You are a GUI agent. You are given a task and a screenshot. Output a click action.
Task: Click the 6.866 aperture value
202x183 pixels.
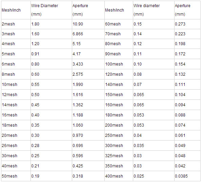coord(78,34)
